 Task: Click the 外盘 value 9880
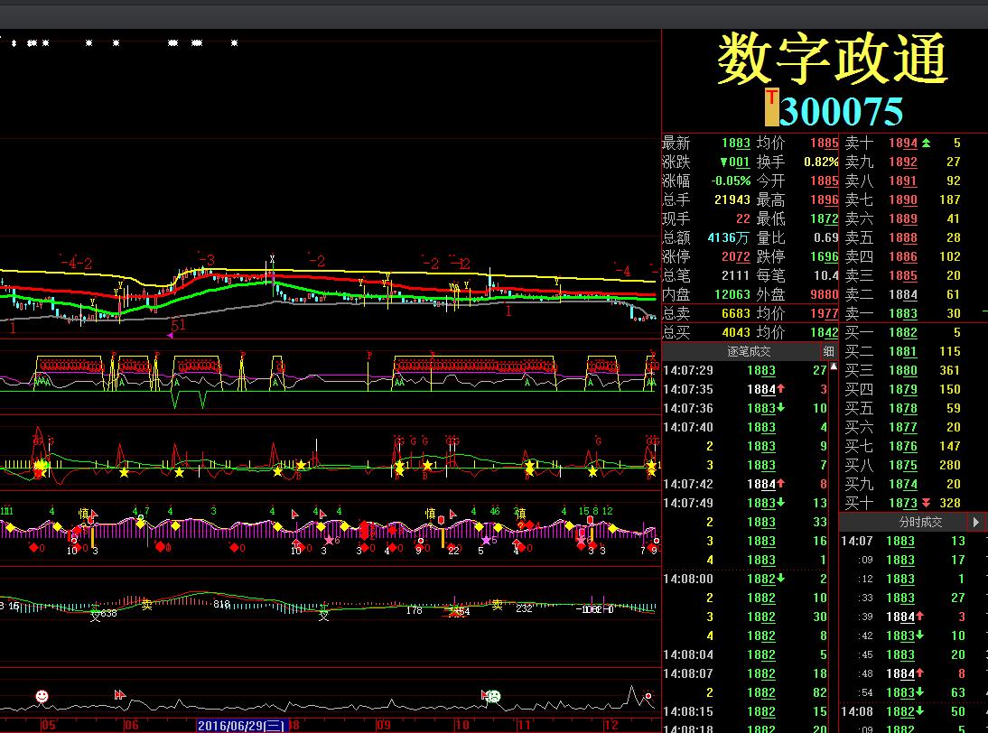pyautogui.click(x=825, y=294)
